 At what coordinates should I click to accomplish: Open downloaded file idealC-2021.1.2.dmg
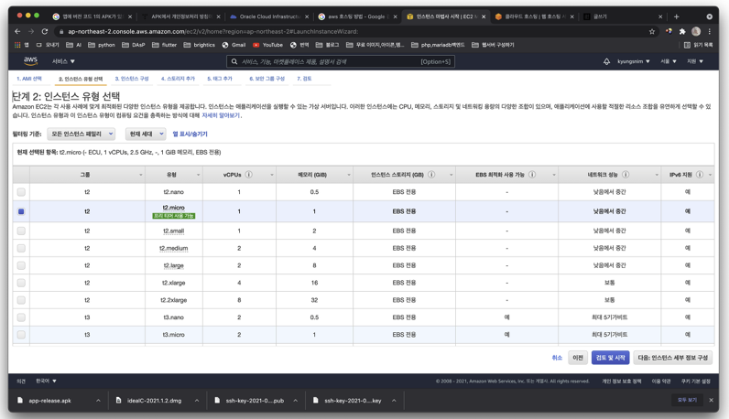pos(154,401)
